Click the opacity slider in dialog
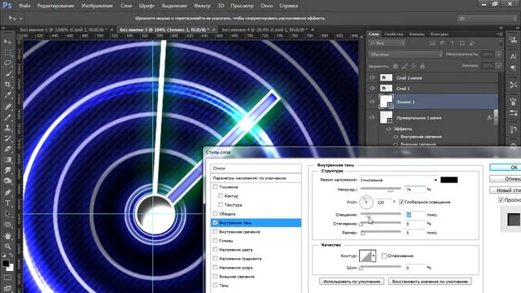 (380, 189)
